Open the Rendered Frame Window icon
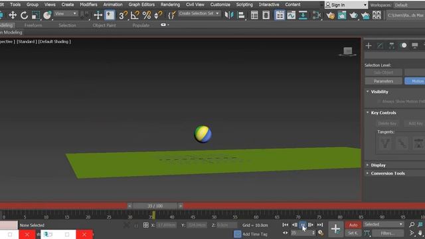 point(342,15)
